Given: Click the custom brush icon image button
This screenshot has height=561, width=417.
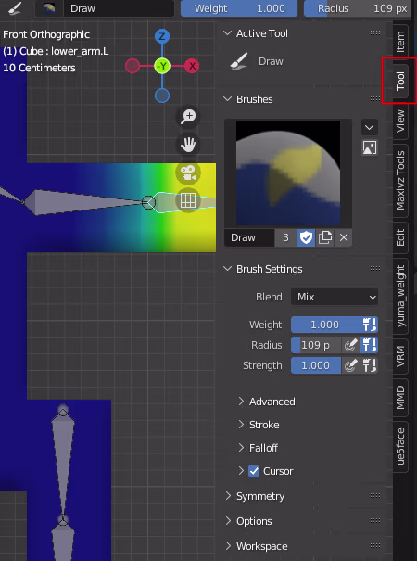Looking at the screenshot, I should [370, 147].
